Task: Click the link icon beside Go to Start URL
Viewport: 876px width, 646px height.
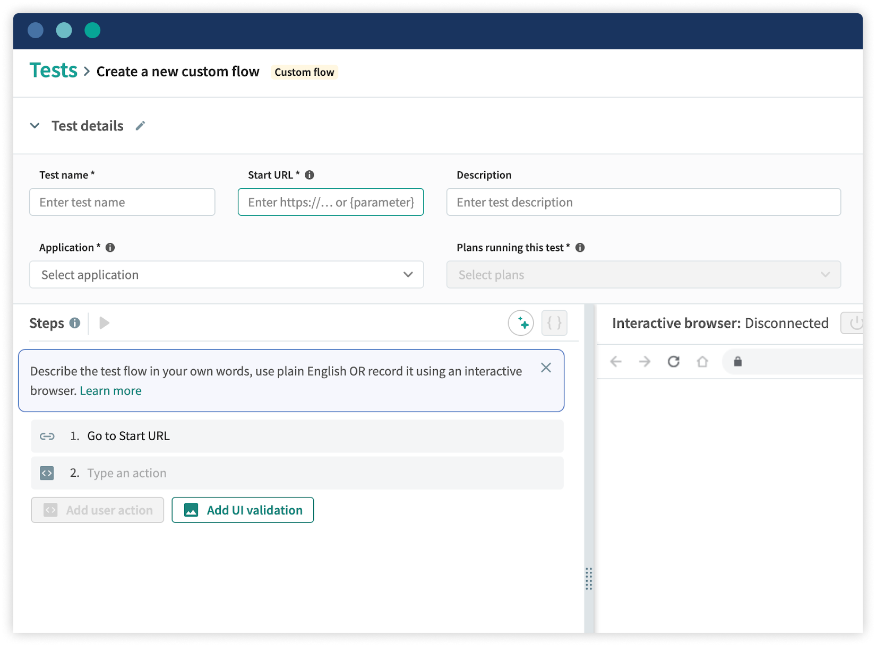Action: (47, 436)
